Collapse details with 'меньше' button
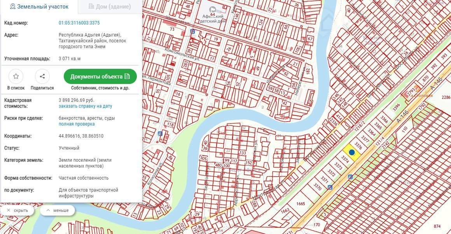Screen dimensions: 451x234 pyautogui.click(x=57, y=210)
